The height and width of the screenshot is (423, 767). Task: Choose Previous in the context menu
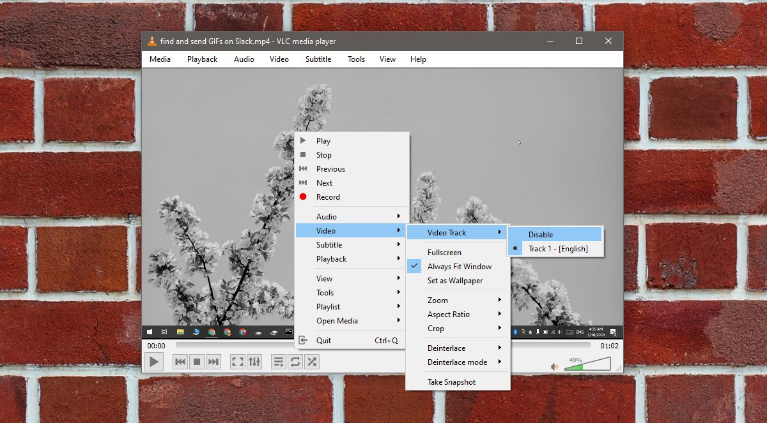[352, 169]
